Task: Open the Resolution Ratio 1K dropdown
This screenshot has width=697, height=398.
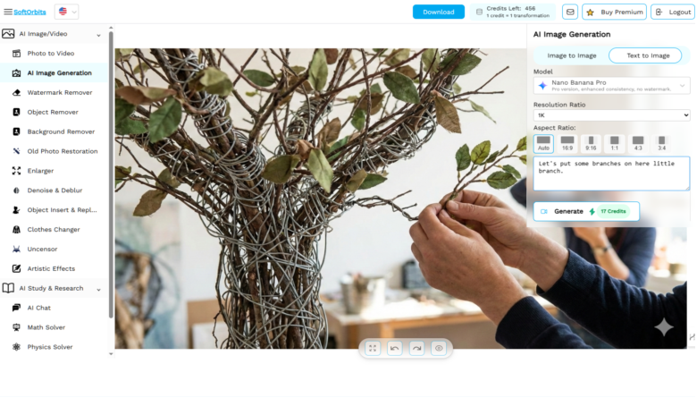Action: (611, 115)
